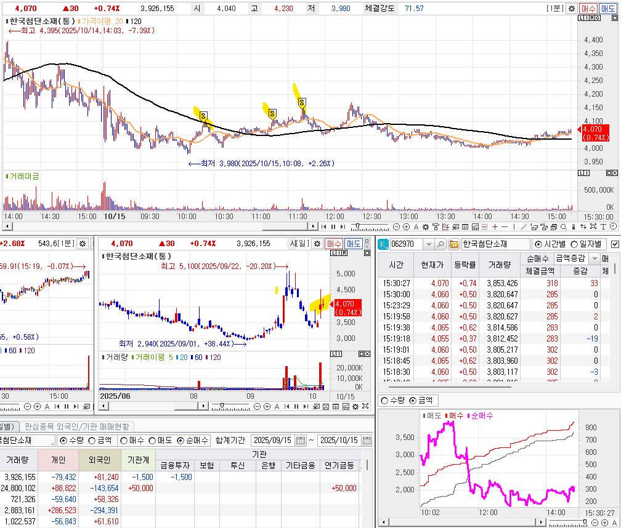Select the 순매수 radio in investor panel
Screen dimensions: 621x528
(x=181, y=441)
